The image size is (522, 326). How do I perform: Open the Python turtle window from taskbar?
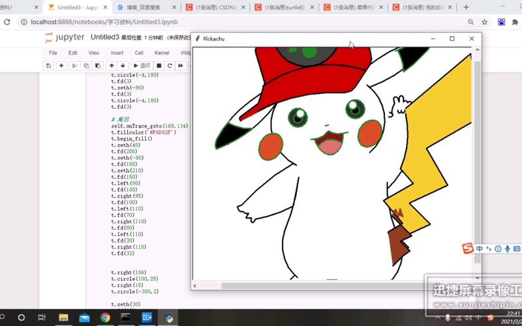coord(168,318)
